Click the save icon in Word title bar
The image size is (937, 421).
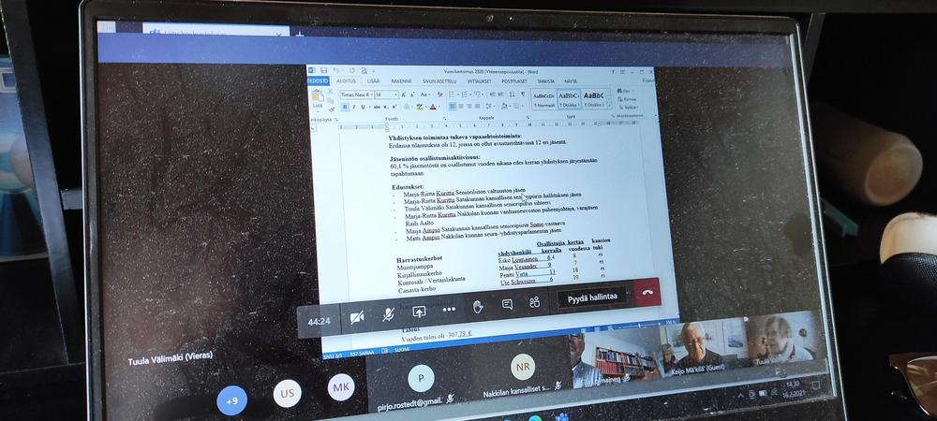tap(326, 70)
